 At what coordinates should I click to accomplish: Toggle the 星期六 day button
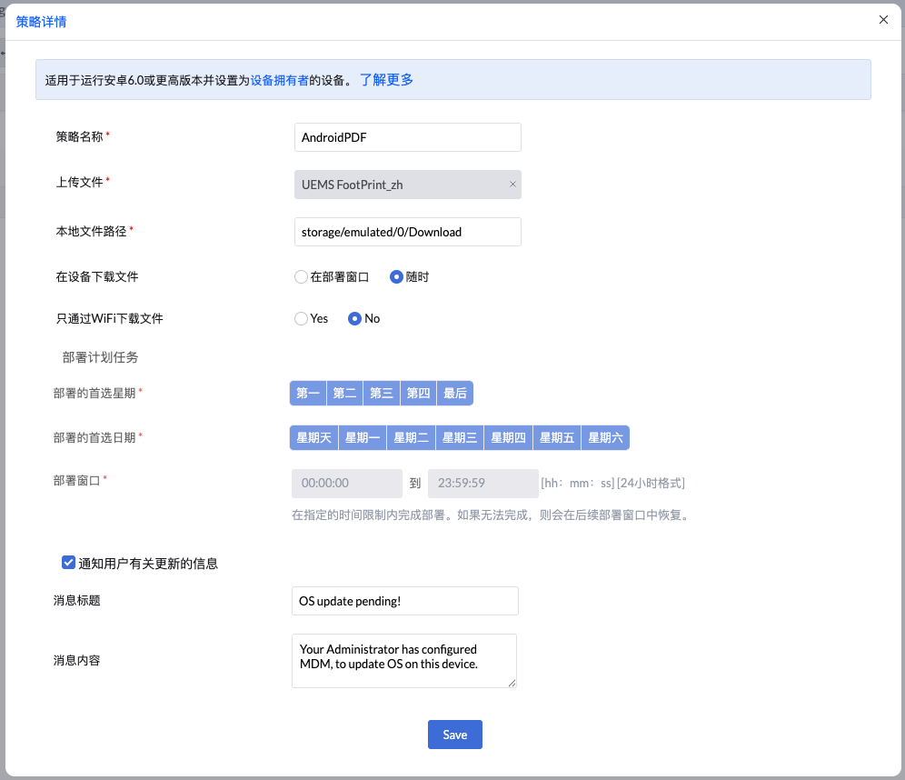(x=605, y=437)
